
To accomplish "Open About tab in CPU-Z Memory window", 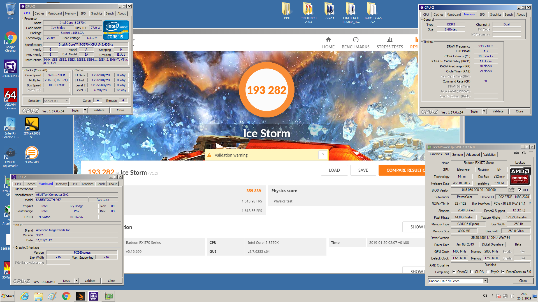I will 521,15.
